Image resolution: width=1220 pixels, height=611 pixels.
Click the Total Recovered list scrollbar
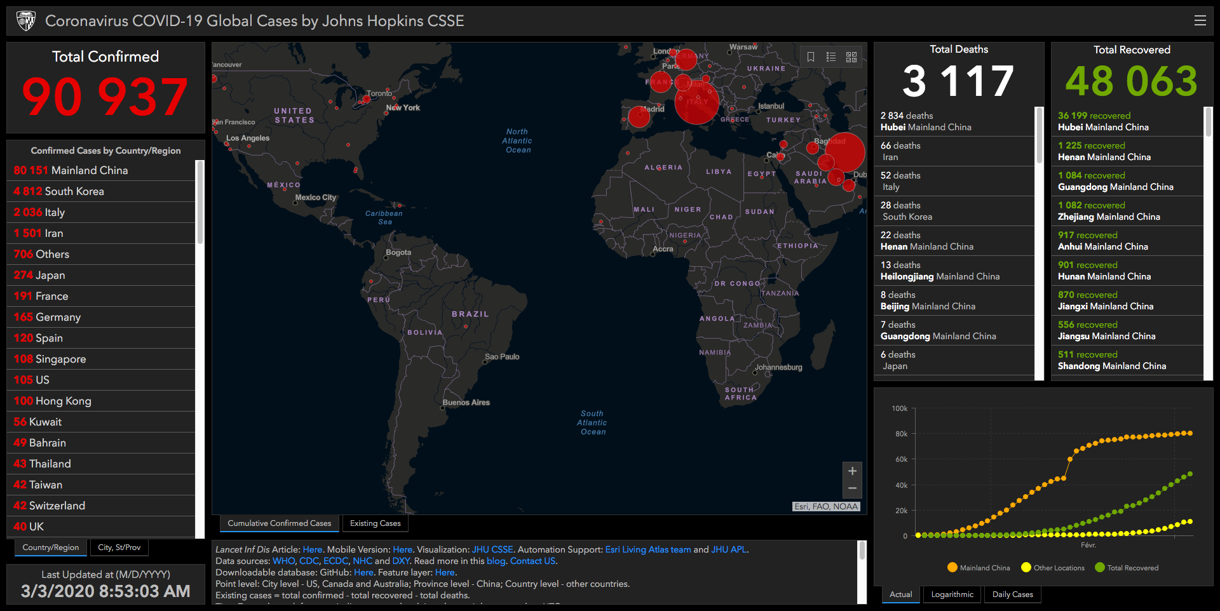1209,121
